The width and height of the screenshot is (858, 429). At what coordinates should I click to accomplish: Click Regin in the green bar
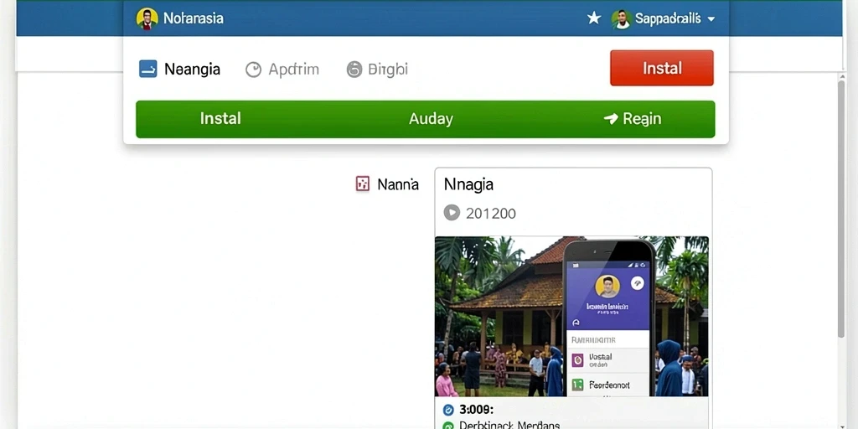[x=642, y=119]
